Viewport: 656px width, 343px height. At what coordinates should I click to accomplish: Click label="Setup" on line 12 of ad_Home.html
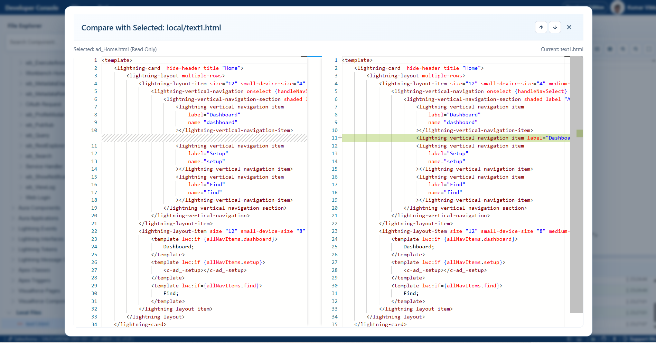point(208,153)
